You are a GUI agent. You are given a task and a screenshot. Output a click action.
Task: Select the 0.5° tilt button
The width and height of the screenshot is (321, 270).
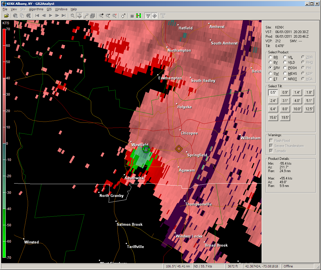(273, 92)
